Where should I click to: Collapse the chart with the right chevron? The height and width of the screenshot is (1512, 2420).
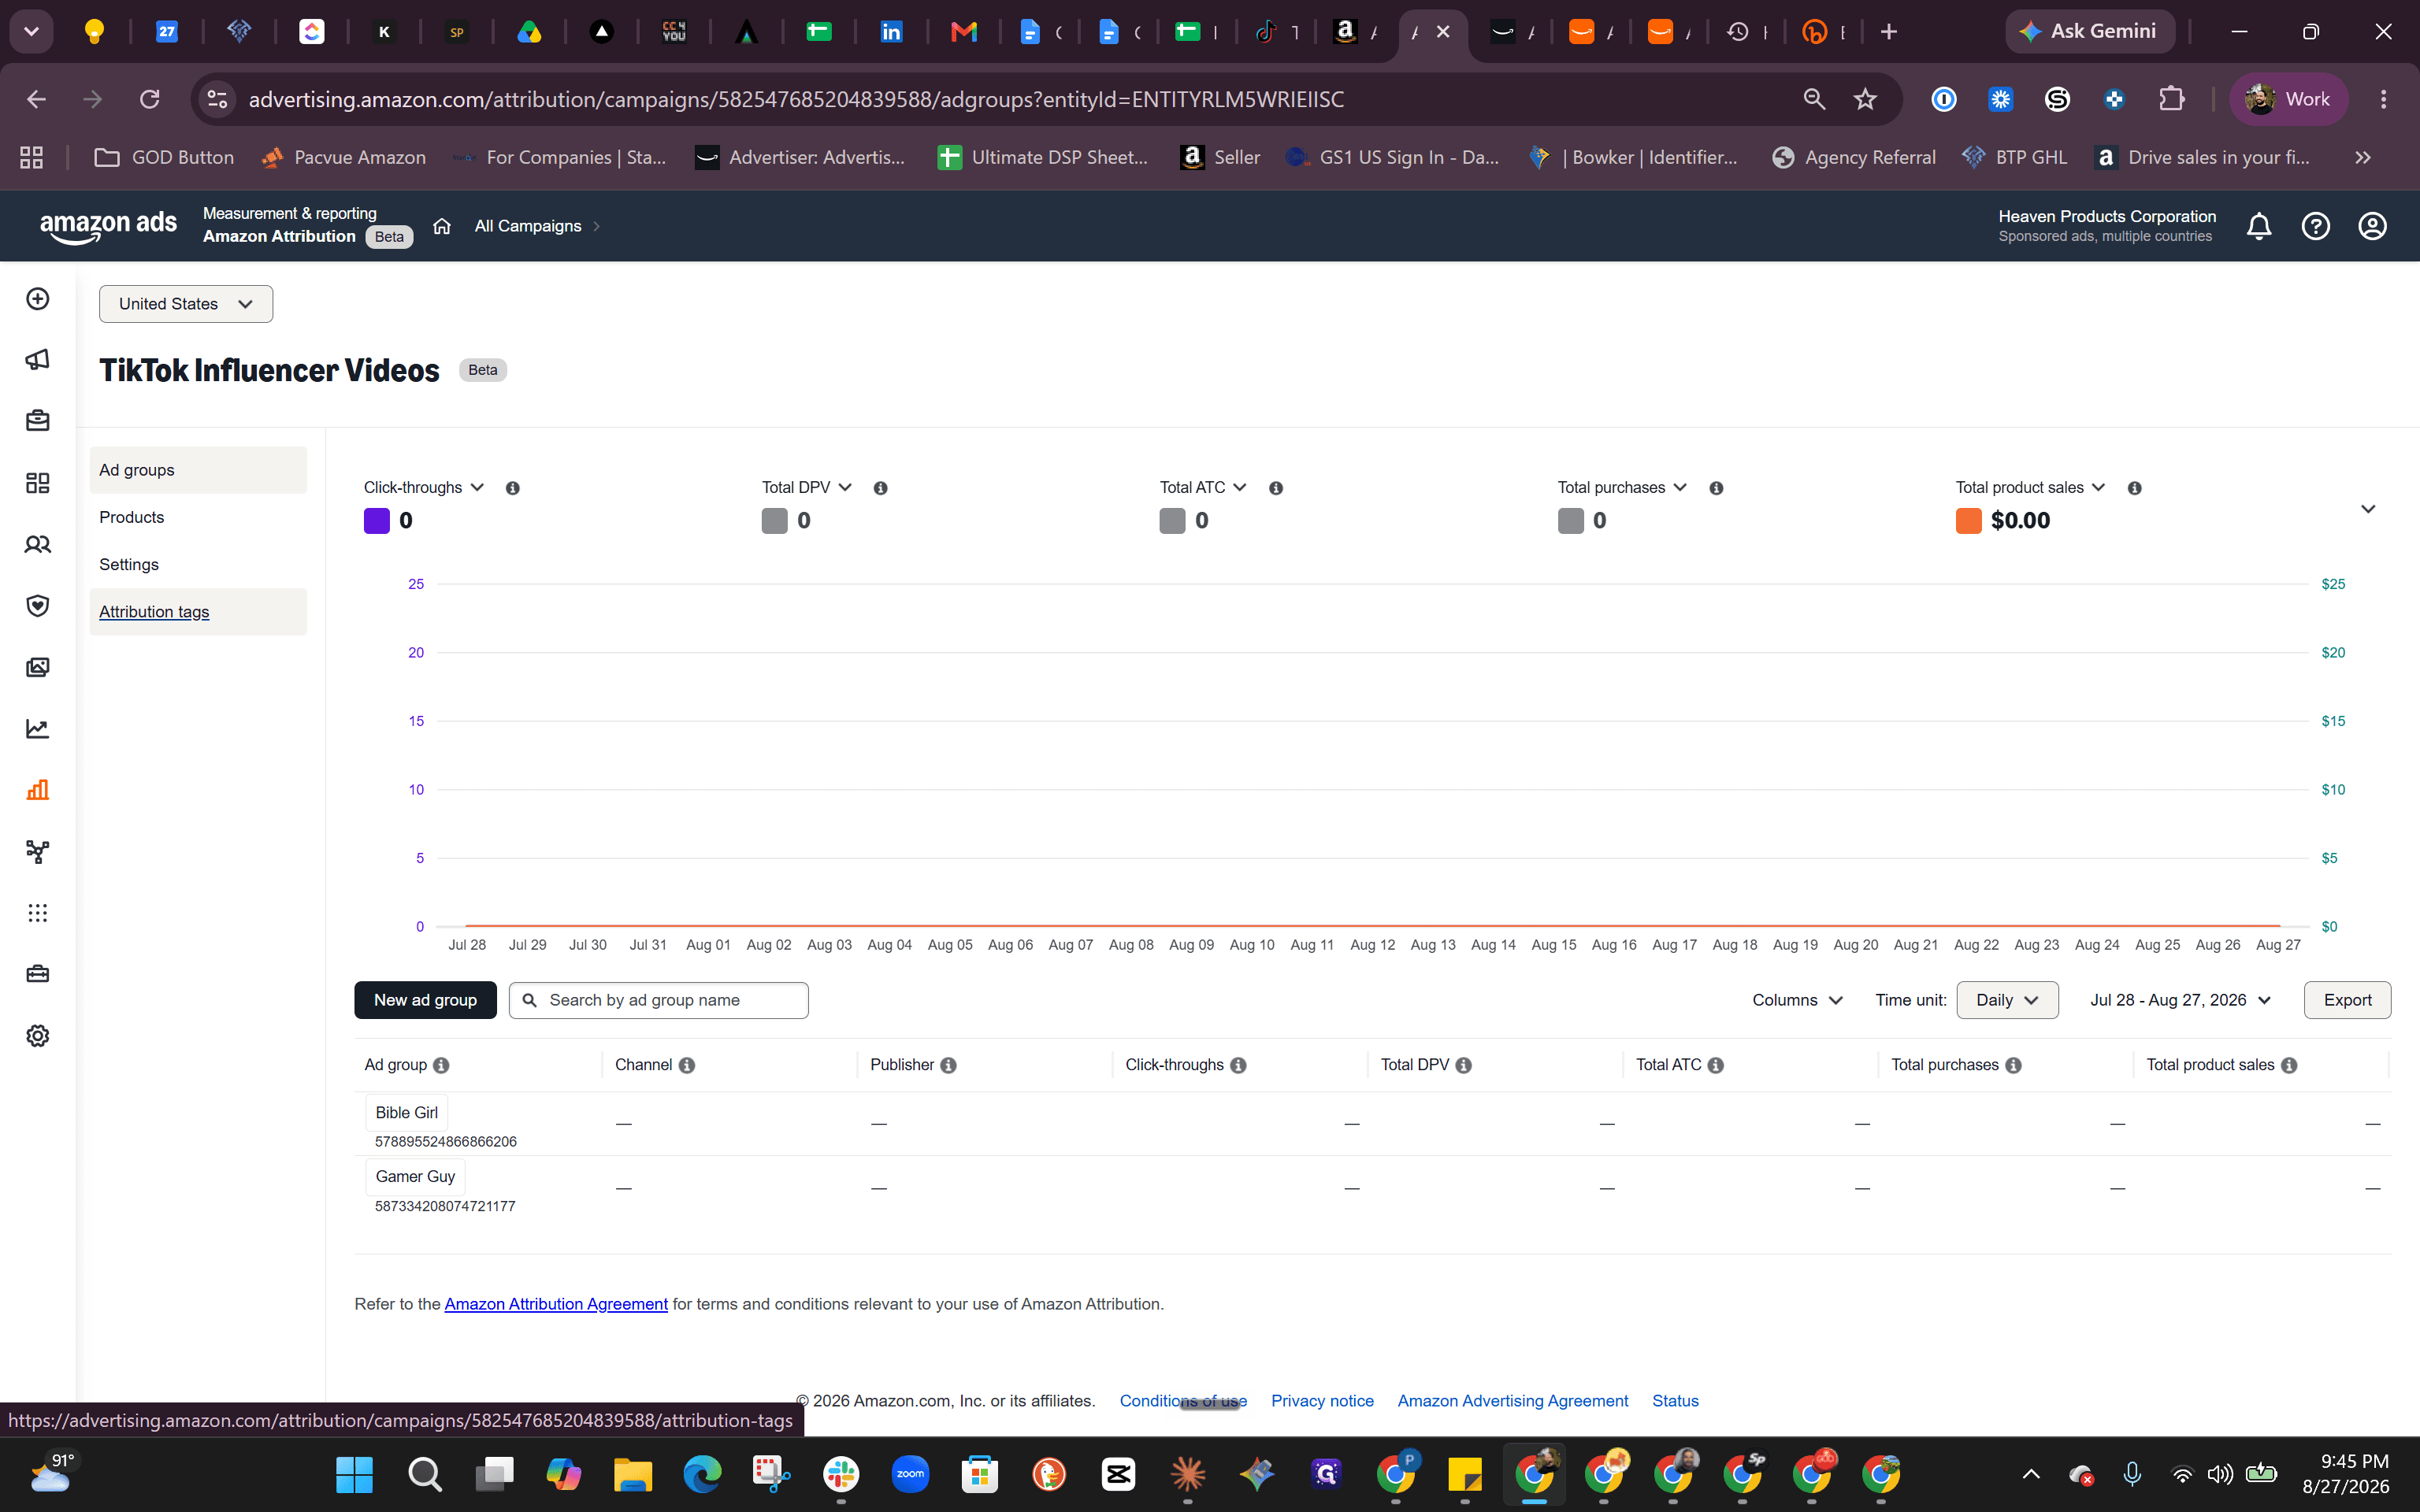(x=2368, y=509)
